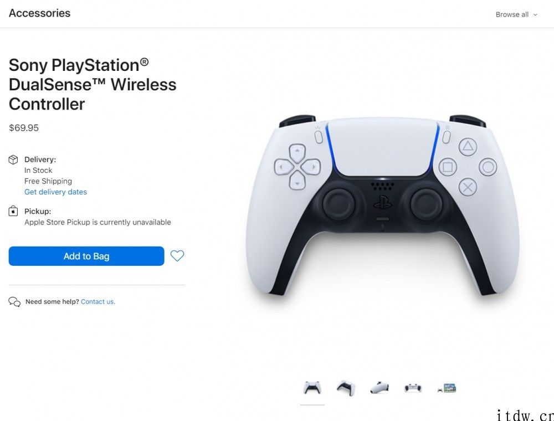This screenshot has width=554, height=421.
Task: Open the Accessories section heading
Action: click(39, 13)
